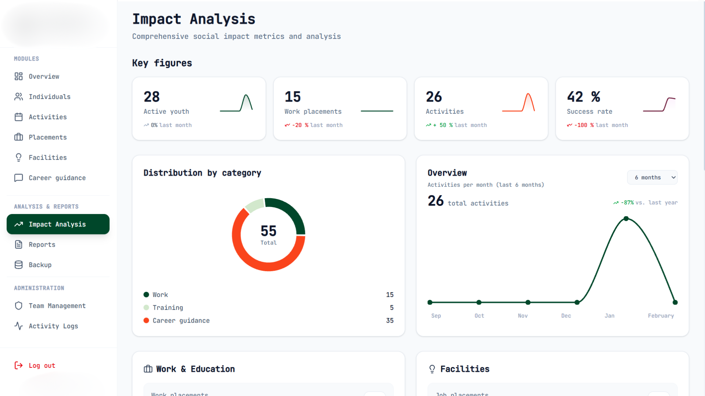Image resolution: width=705 pixels, height=396 pixels.
Task: Click the Backup database icon
Action: [19, 265]
